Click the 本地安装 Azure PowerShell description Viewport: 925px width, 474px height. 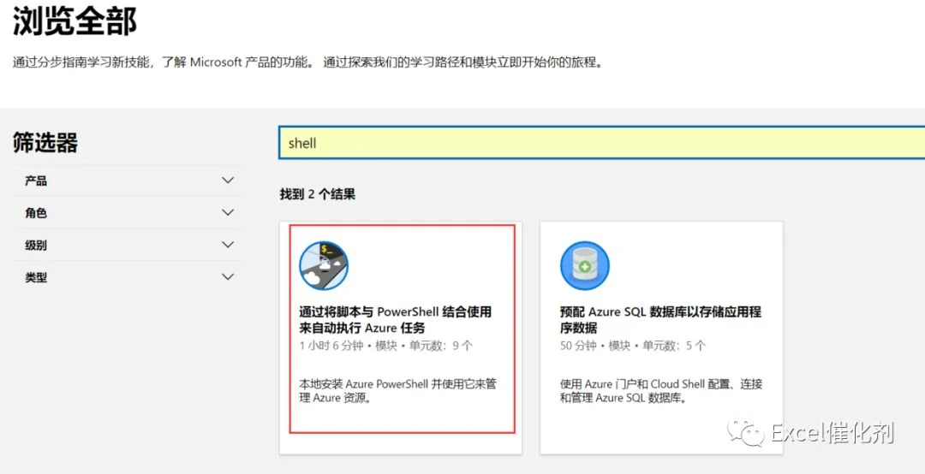[397, 391]
